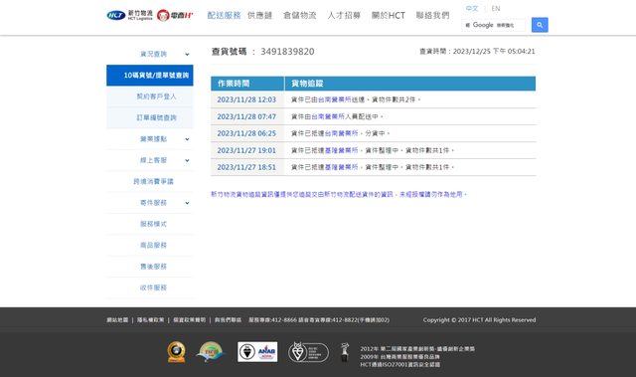Click HCT通過ISO27001 footer text
The image size is (636, 377).
[x=400, y=364]
